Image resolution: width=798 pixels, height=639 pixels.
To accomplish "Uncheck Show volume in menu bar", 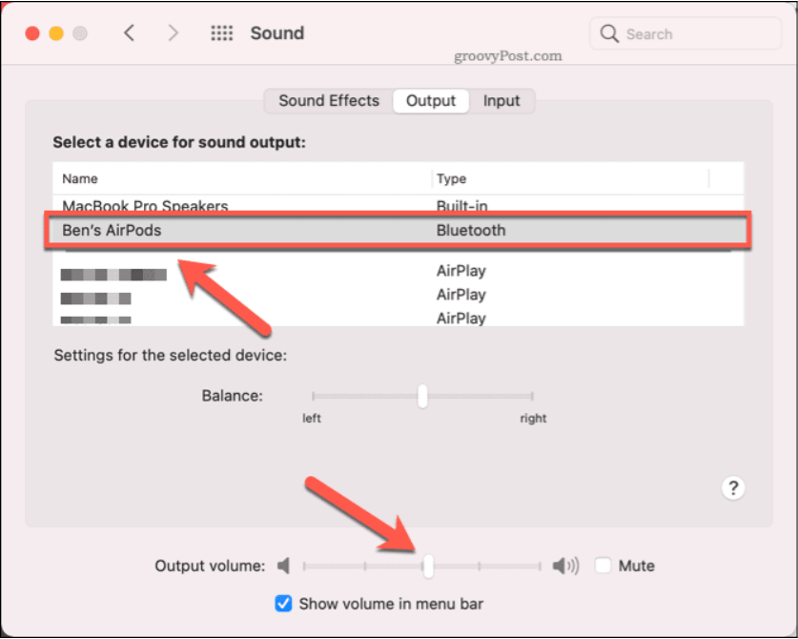I will pos(283,604).
